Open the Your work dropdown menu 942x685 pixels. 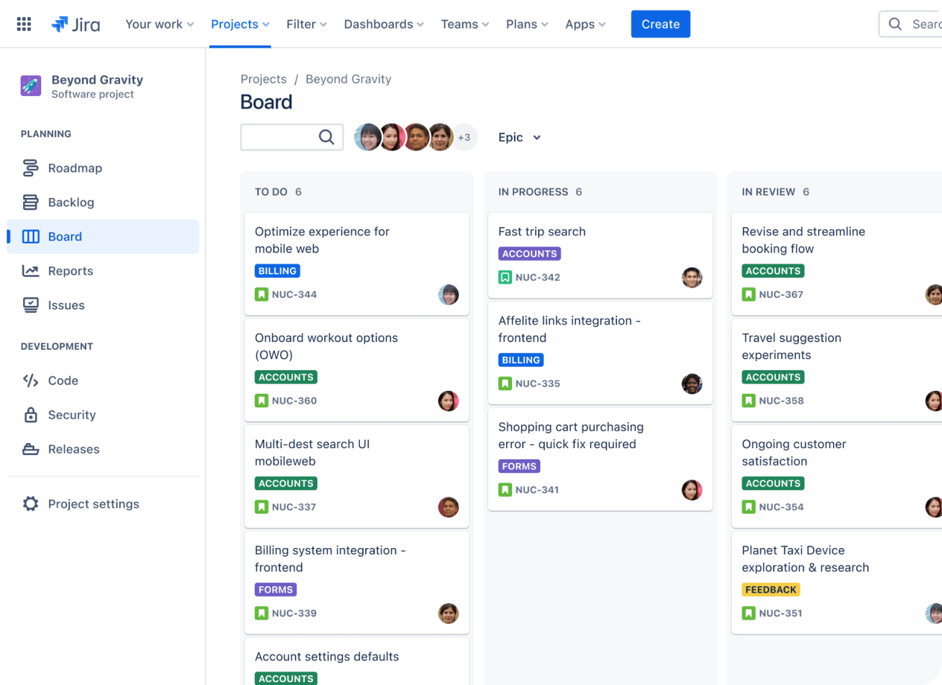click(x=159, y=24)
